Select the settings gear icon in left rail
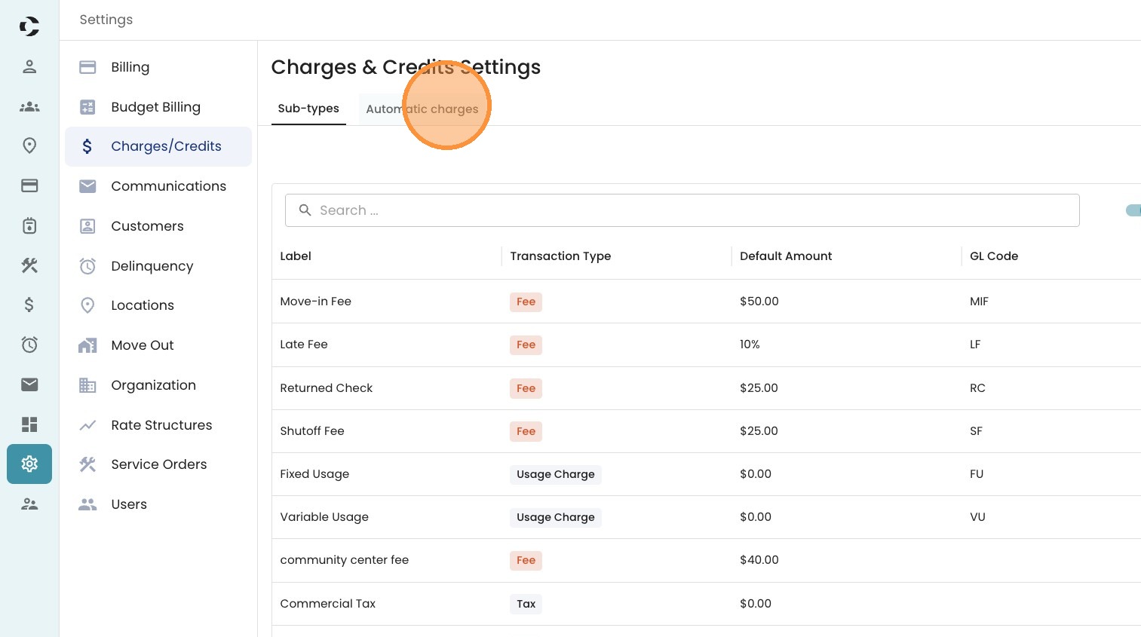This screenshot has width=1141, height=637. 29,464
